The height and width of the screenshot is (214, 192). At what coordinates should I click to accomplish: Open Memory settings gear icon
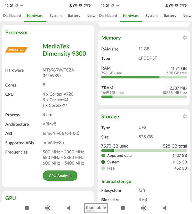point(185,38)
